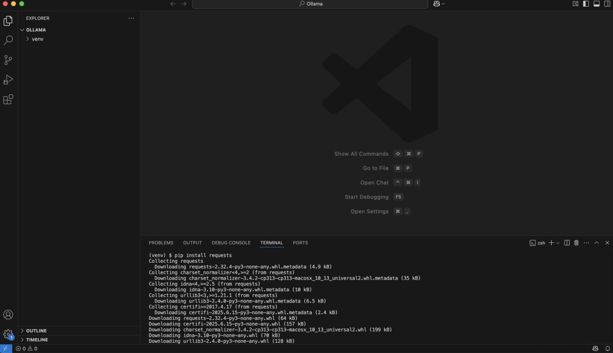
Task: Click the 'Downloading certifi-2025.6.15-py3-none-any.whl (157 kB)' line
Action: (x=227, y=324)
